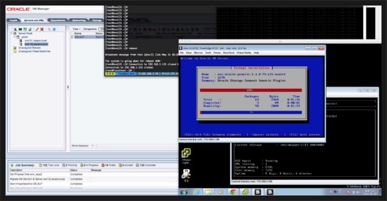Click the Name column header
This screenshot has width=387, height=201.
coord(78,34)
